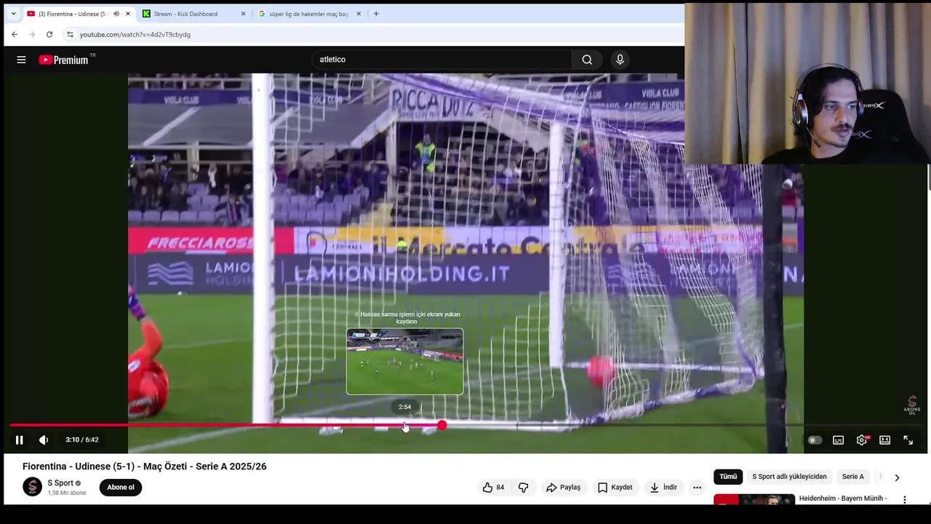931x524 pixels.
Task: Open tab search dropdown arrow
Action: click(x=13, y=14)
